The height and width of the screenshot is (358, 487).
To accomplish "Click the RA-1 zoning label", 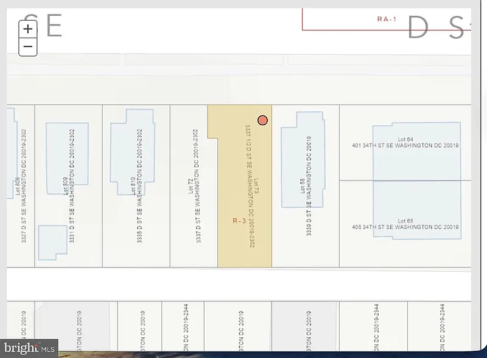I will [387, 19].
